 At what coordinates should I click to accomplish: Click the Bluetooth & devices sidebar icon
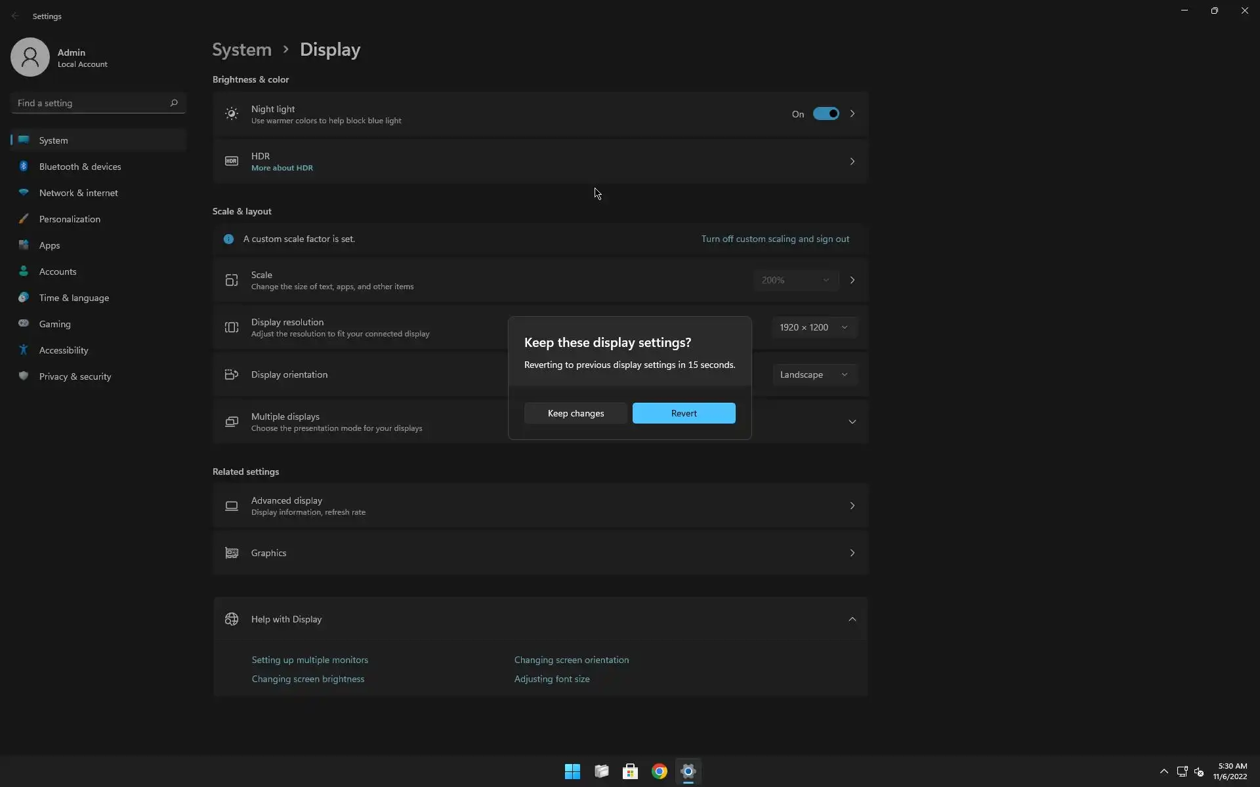pyautogui.click(x=24, y=167)
